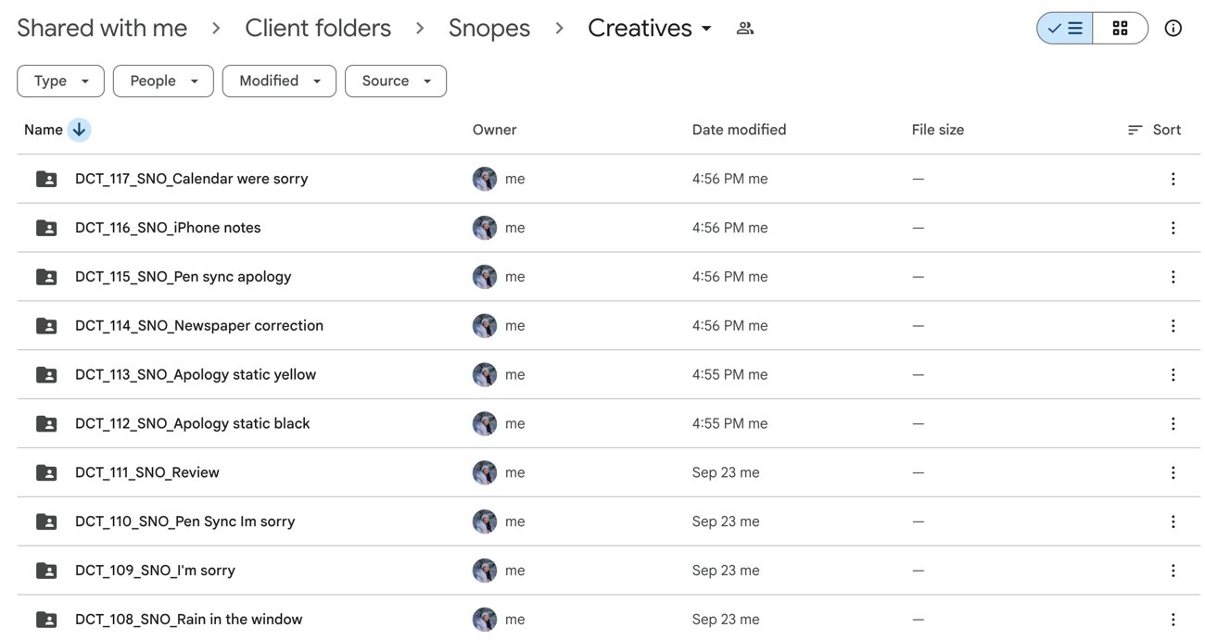Image resolution: width=1205 pixels, height=640 pixels.
Task: Open the Type filter dropdown
Action: 60,81
